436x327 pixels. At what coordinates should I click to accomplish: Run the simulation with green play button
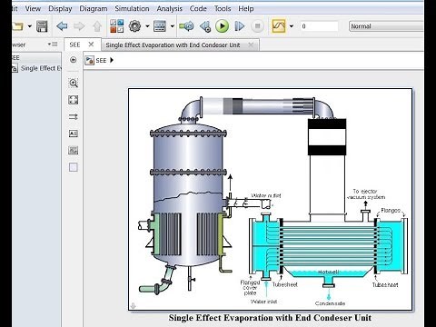[222, 26]
